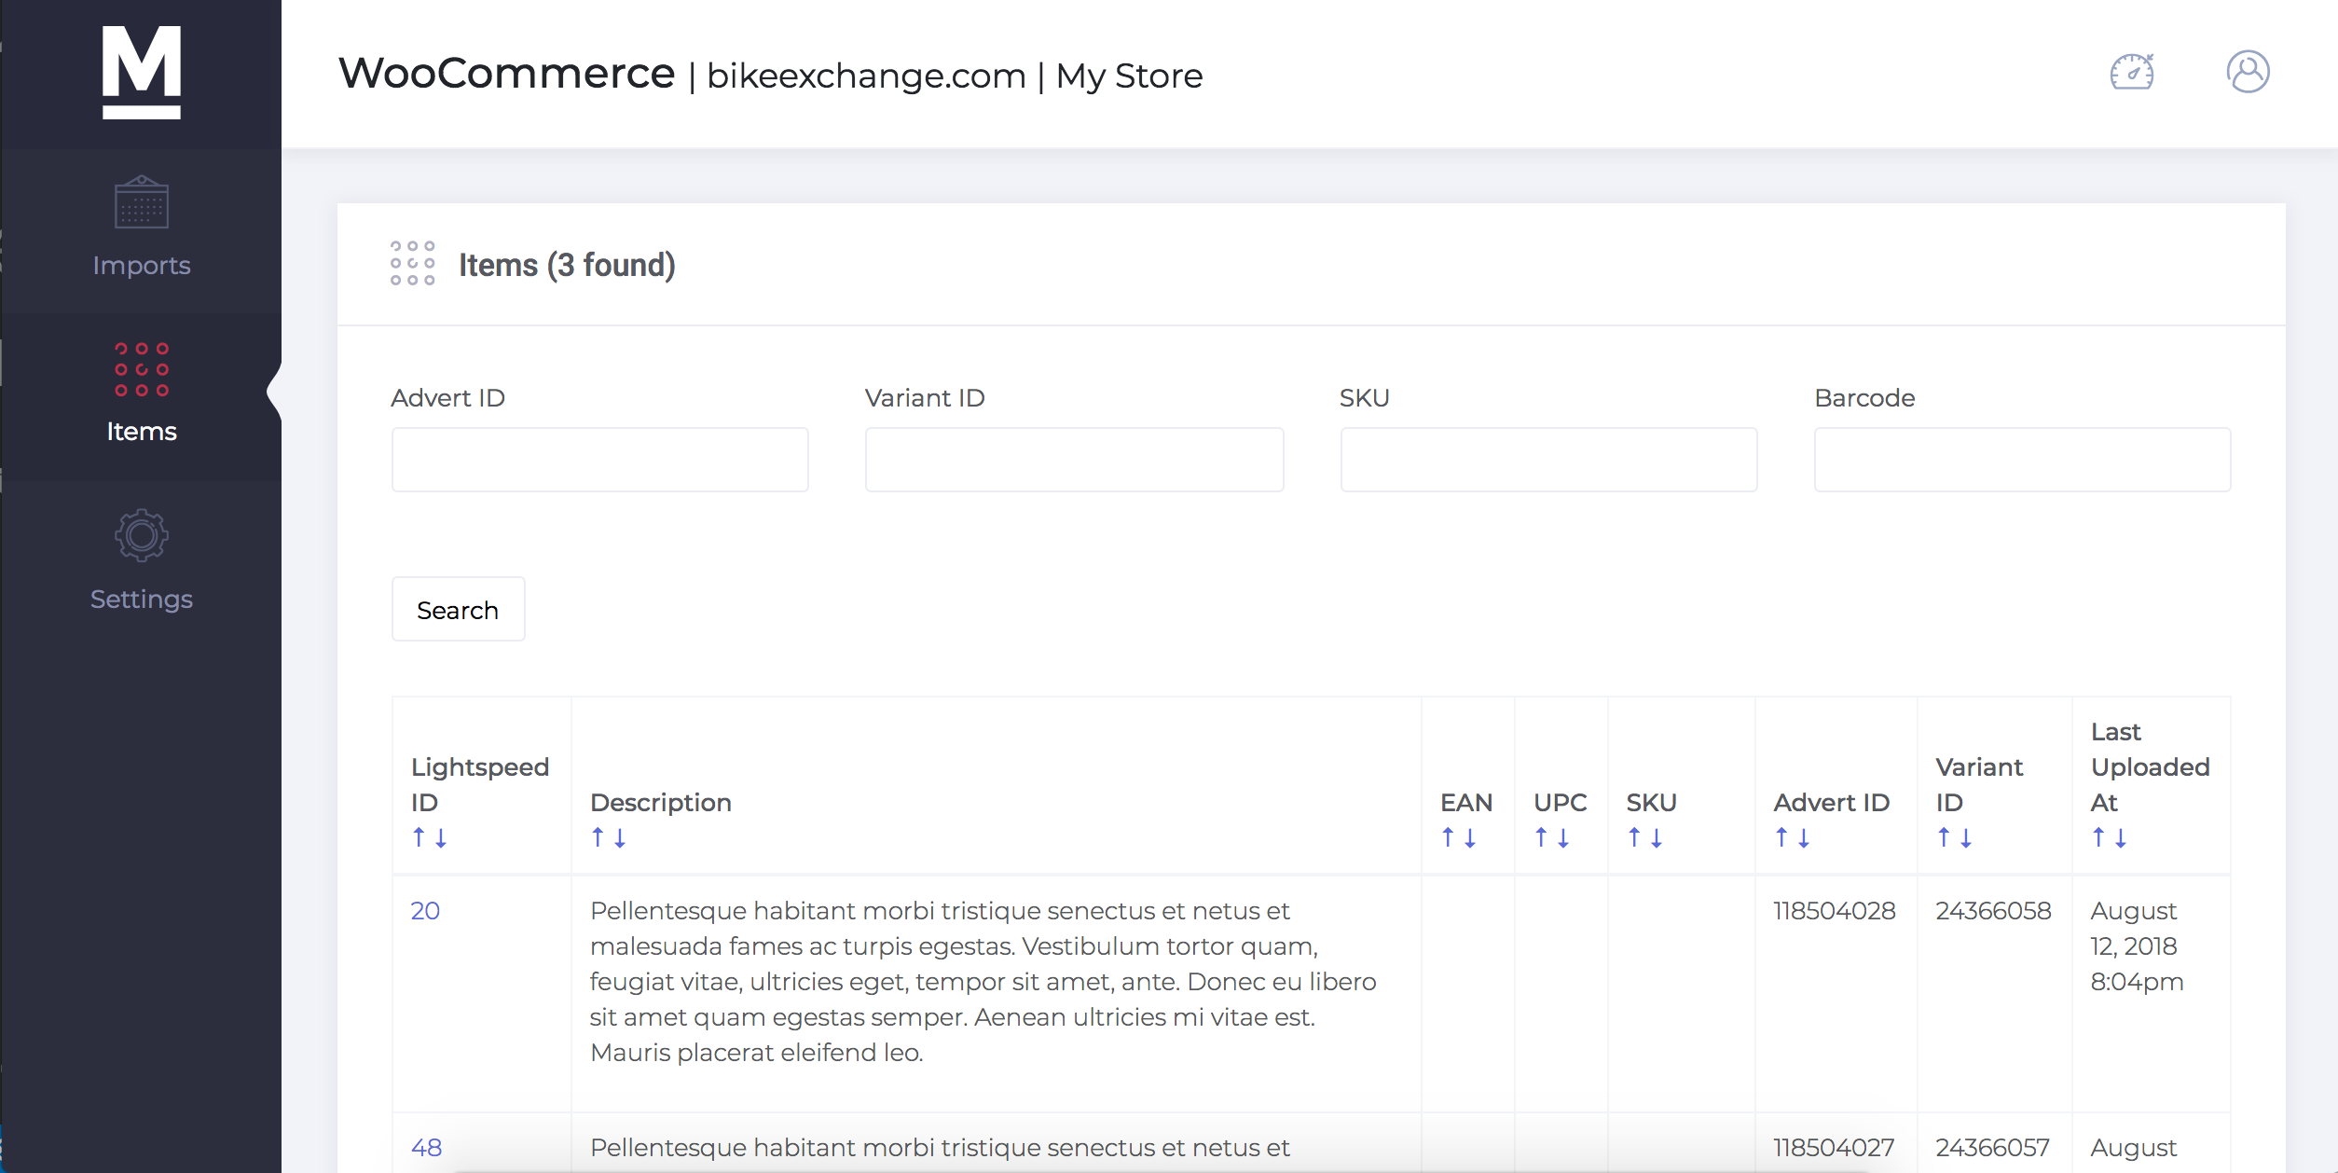Sort Advert ID column descending
Viewport: 2338px width, 1173px height.
tap(1804, 837)
